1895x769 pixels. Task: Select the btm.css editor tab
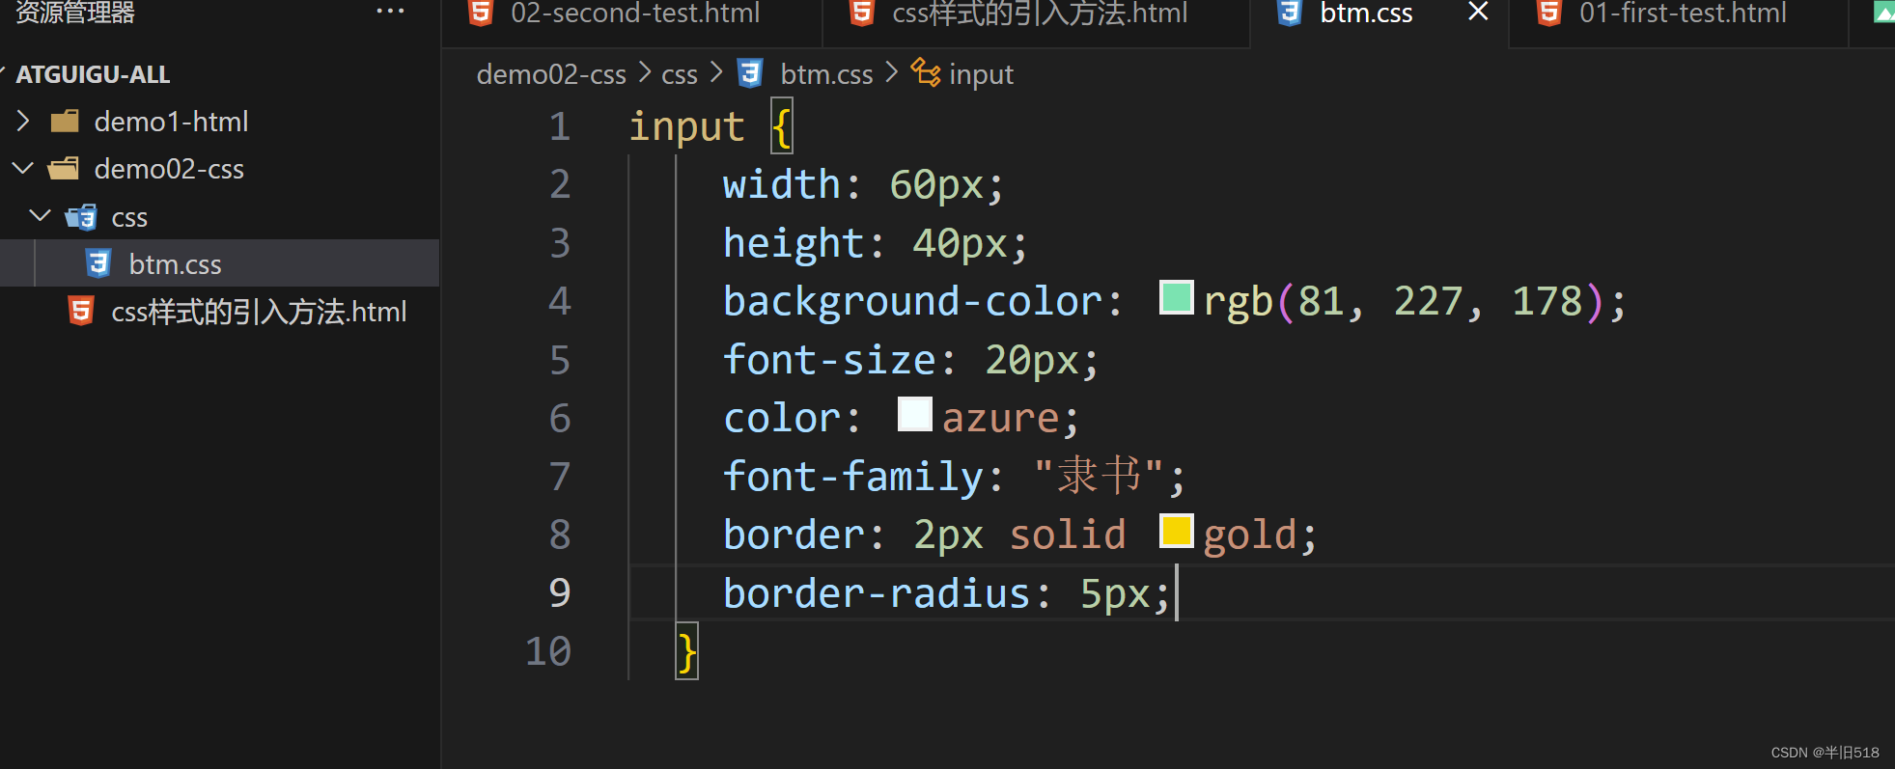(1366, 14)
